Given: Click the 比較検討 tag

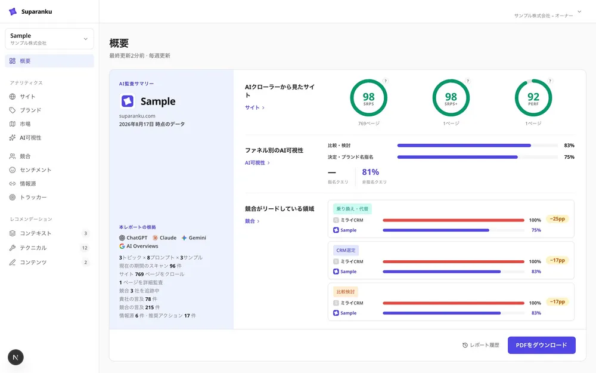Looking at the screenshot, I should pyautogui.click(x=346, y=292).
